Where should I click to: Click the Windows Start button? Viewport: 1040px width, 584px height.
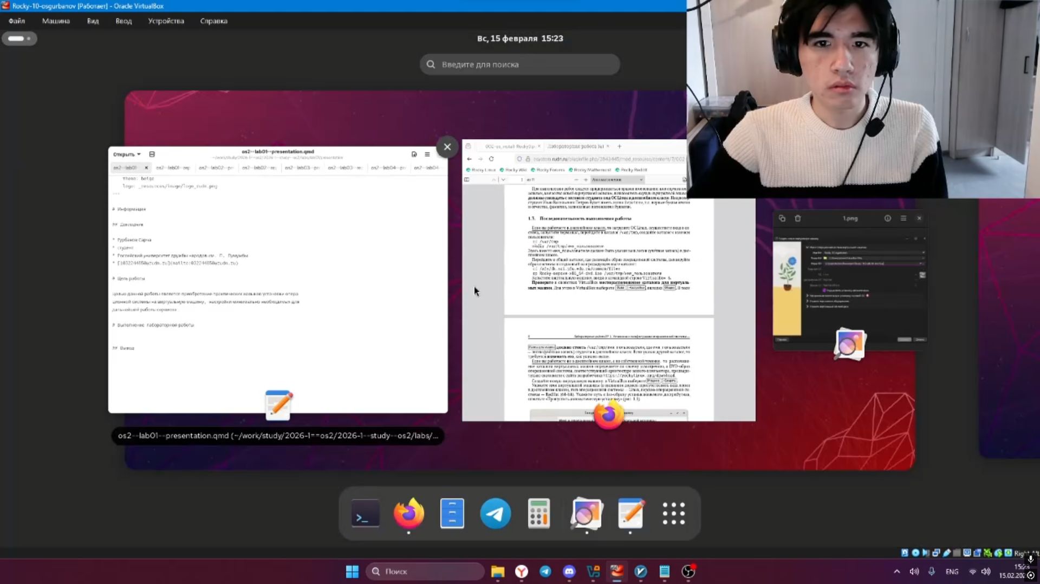coord(352,572)
